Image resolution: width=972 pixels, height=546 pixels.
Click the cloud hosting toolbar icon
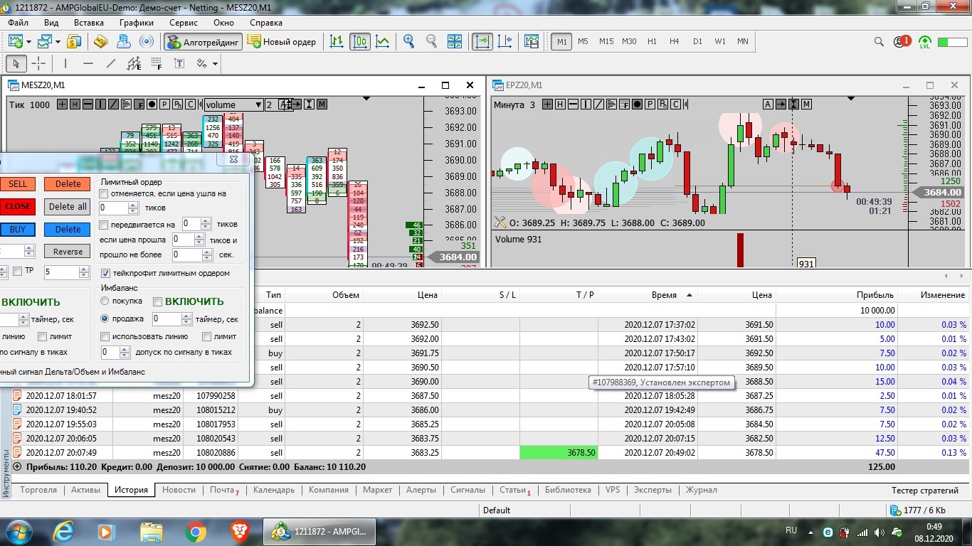coord(123,42)
